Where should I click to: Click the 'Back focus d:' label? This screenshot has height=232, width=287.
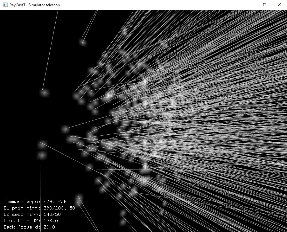pyautogui.click(x=22, y=227)
